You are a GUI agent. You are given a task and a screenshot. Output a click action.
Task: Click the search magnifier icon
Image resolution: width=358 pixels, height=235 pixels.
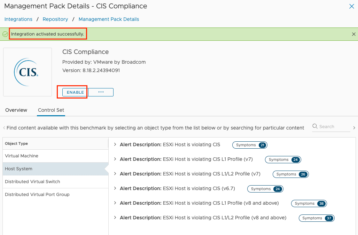(x=315, y=126)
